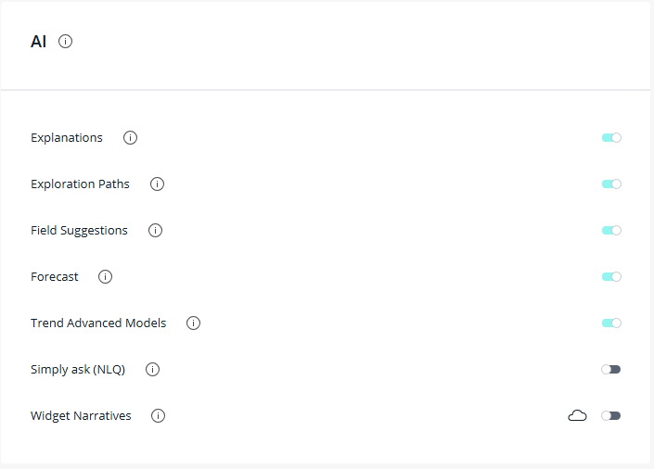
Task: Disable the Explanations toggle
Action: coord(611,138)
